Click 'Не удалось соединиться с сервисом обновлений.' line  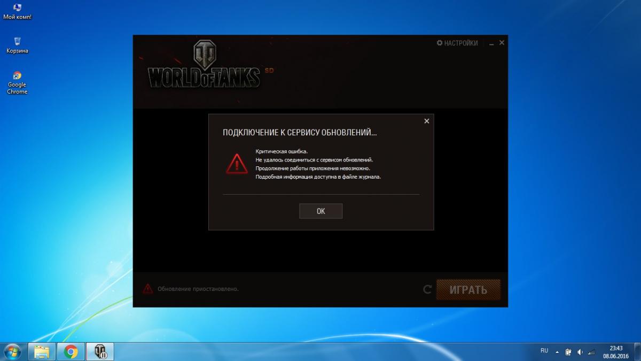[314, 160]
